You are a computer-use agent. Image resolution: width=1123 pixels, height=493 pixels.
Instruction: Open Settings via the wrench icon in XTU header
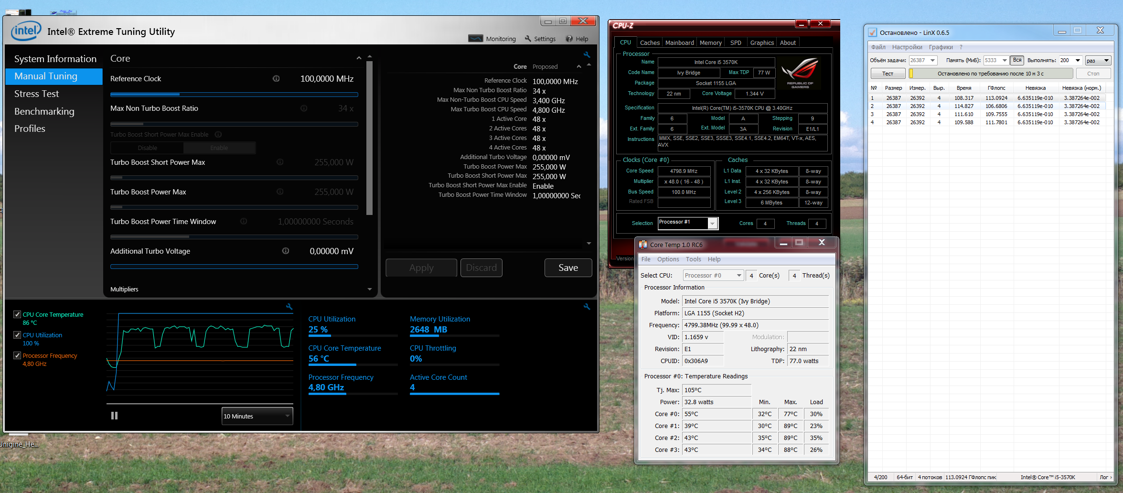point(528,39)
